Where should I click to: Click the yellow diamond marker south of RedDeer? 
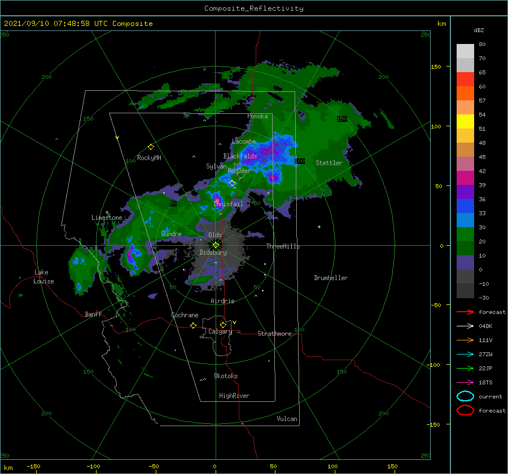click(232, 183)
